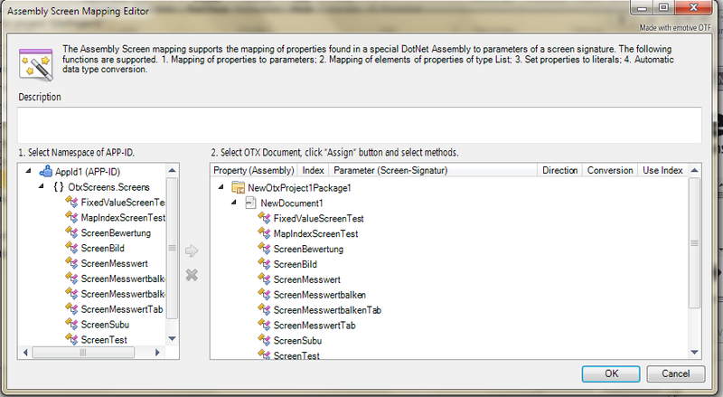Collapse the NewOtxProject1Package1 node
This screenshot has height=397, width=723.
click(x=221, y=188)
